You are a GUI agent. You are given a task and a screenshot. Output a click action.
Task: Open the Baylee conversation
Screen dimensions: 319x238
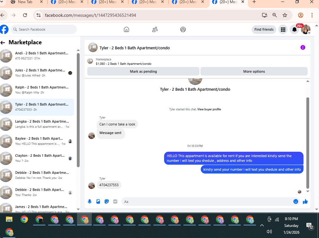37,141
